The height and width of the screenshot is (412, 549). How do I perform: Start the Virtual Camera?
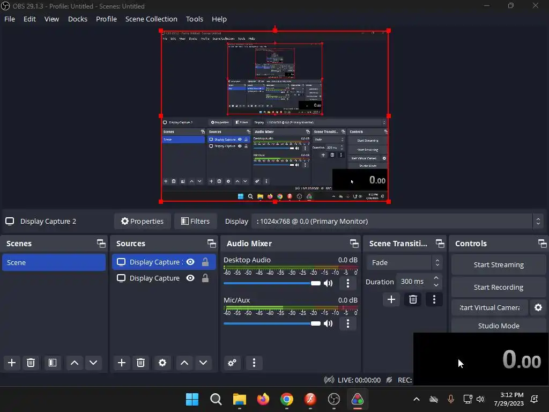(x=489, y=307)
